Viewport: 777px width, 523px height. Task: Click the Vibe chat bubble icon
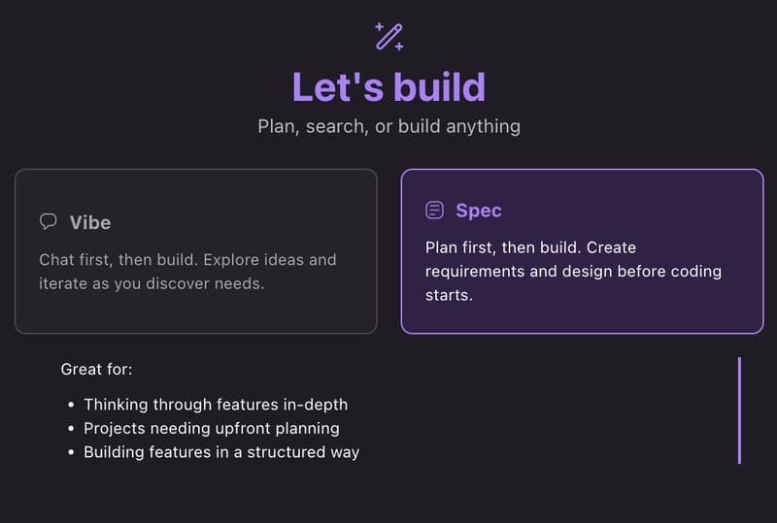pyautogui.click(x=48, y=222)
